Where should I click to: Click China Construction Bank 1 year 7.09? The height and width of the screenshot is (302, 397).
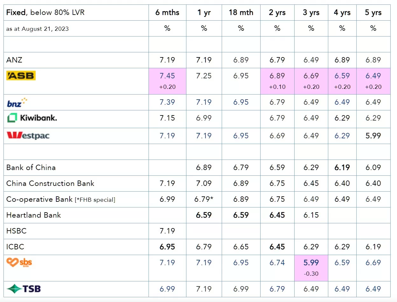204,183
